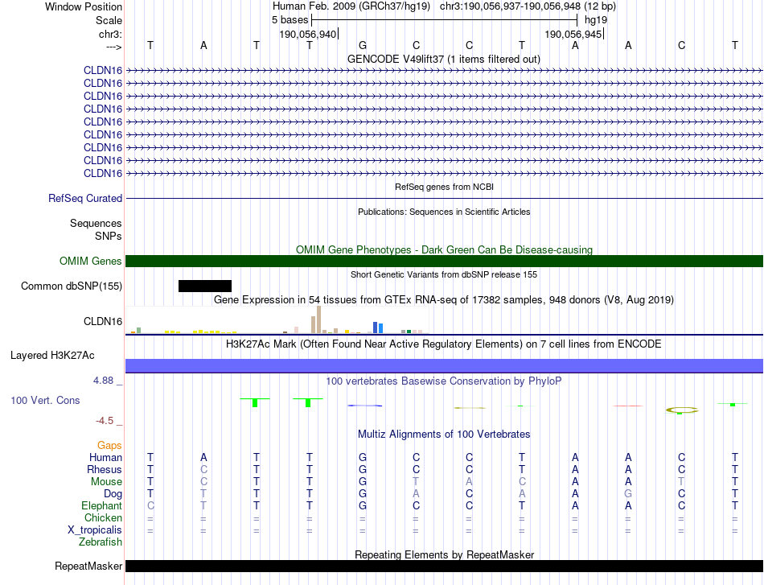Click the black RepeatMasker element bar
This screenshot has width=764, height=585.
tap(445, 566)
